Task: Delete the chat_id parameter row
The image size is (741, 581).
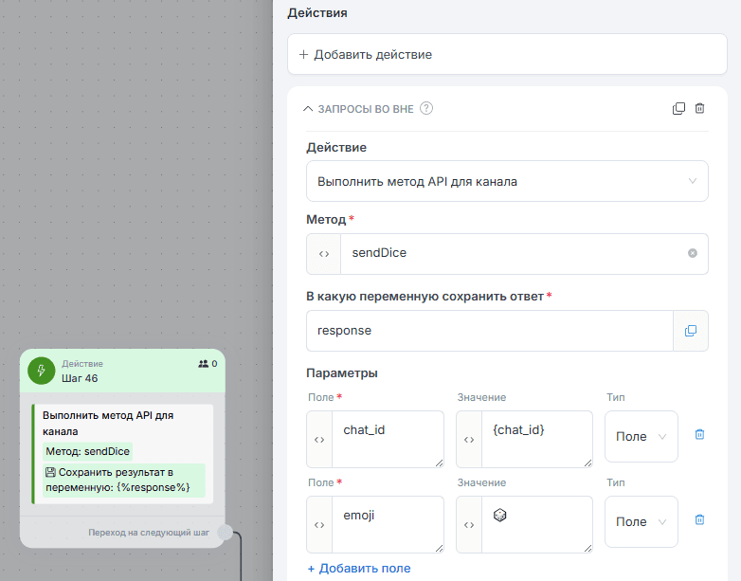Action: 700,434
